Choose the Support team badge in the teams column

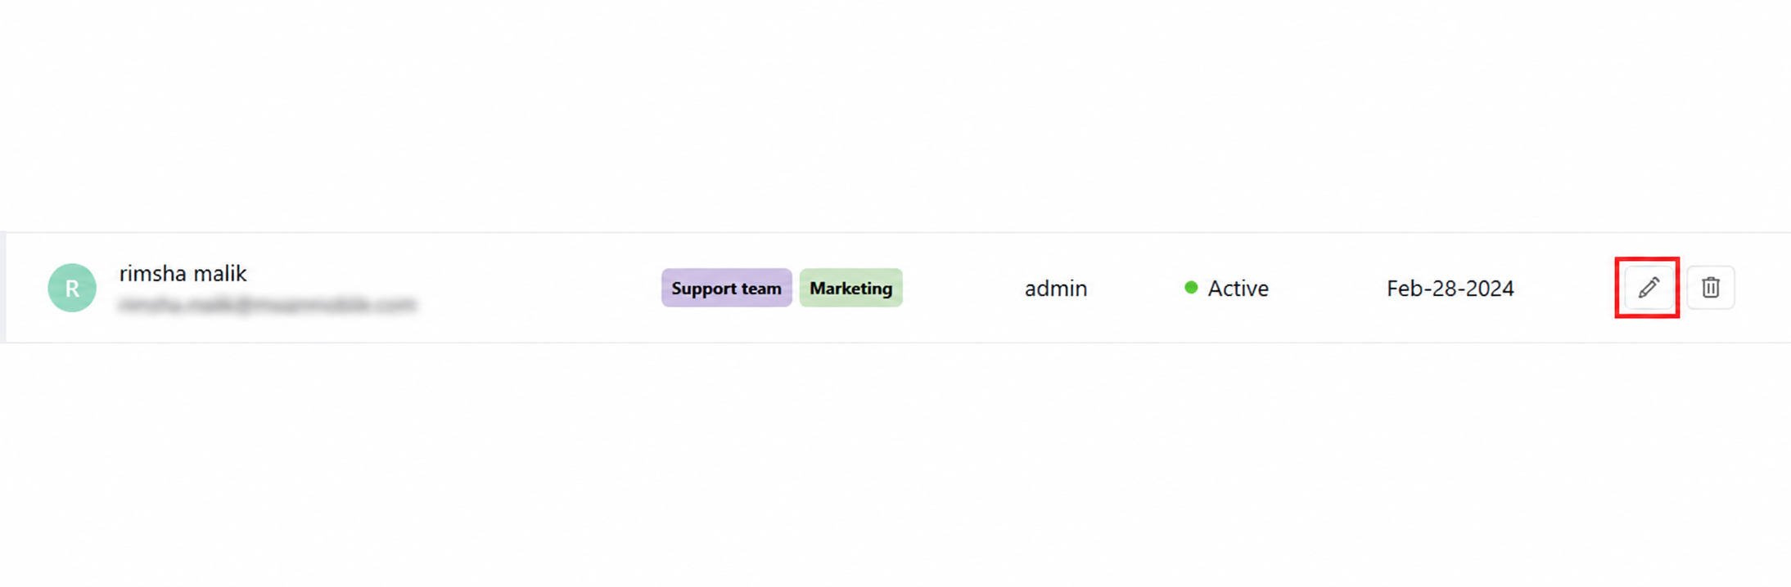[x=726, y=288]
